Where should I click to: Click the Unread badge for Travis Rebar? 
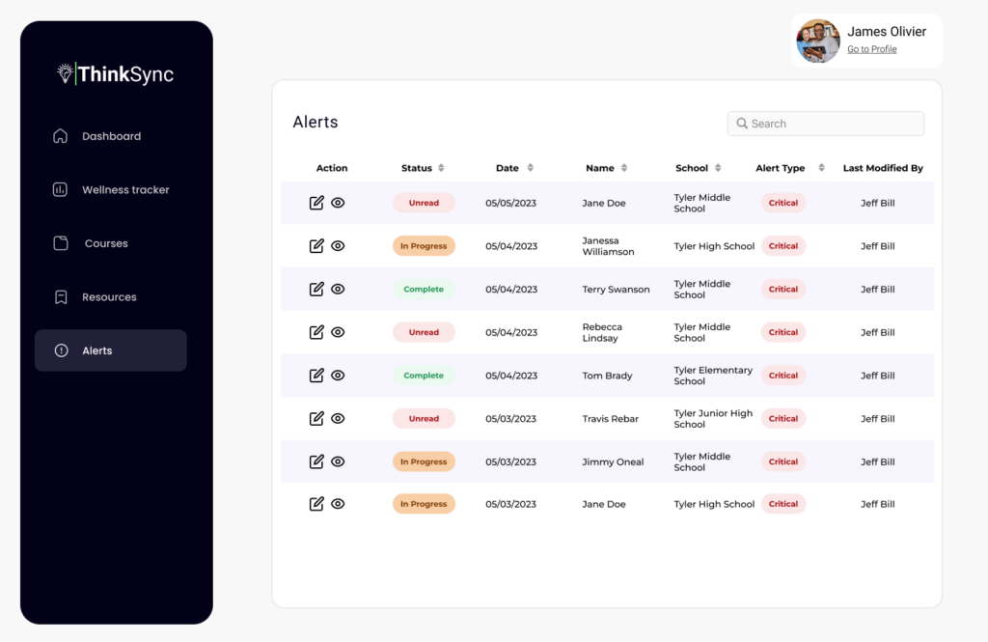pyautogui.click(x=424, y=418)
